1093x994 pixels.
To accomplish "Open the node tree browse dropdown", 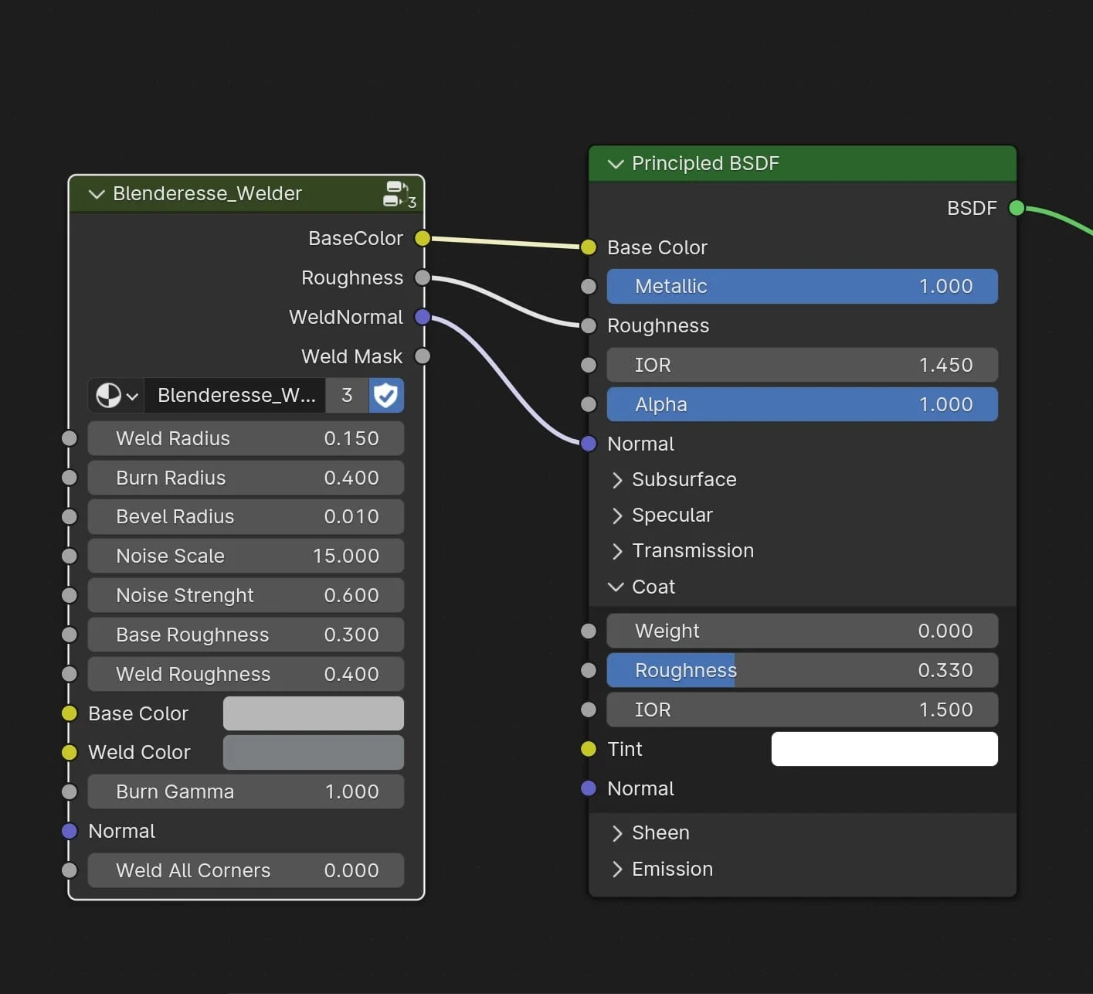I will click(x=117, y=396).
